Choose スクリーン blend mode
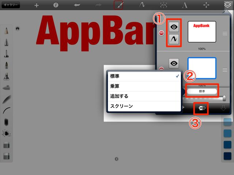Viewport: 234px width, 175px height. [144, 106]
